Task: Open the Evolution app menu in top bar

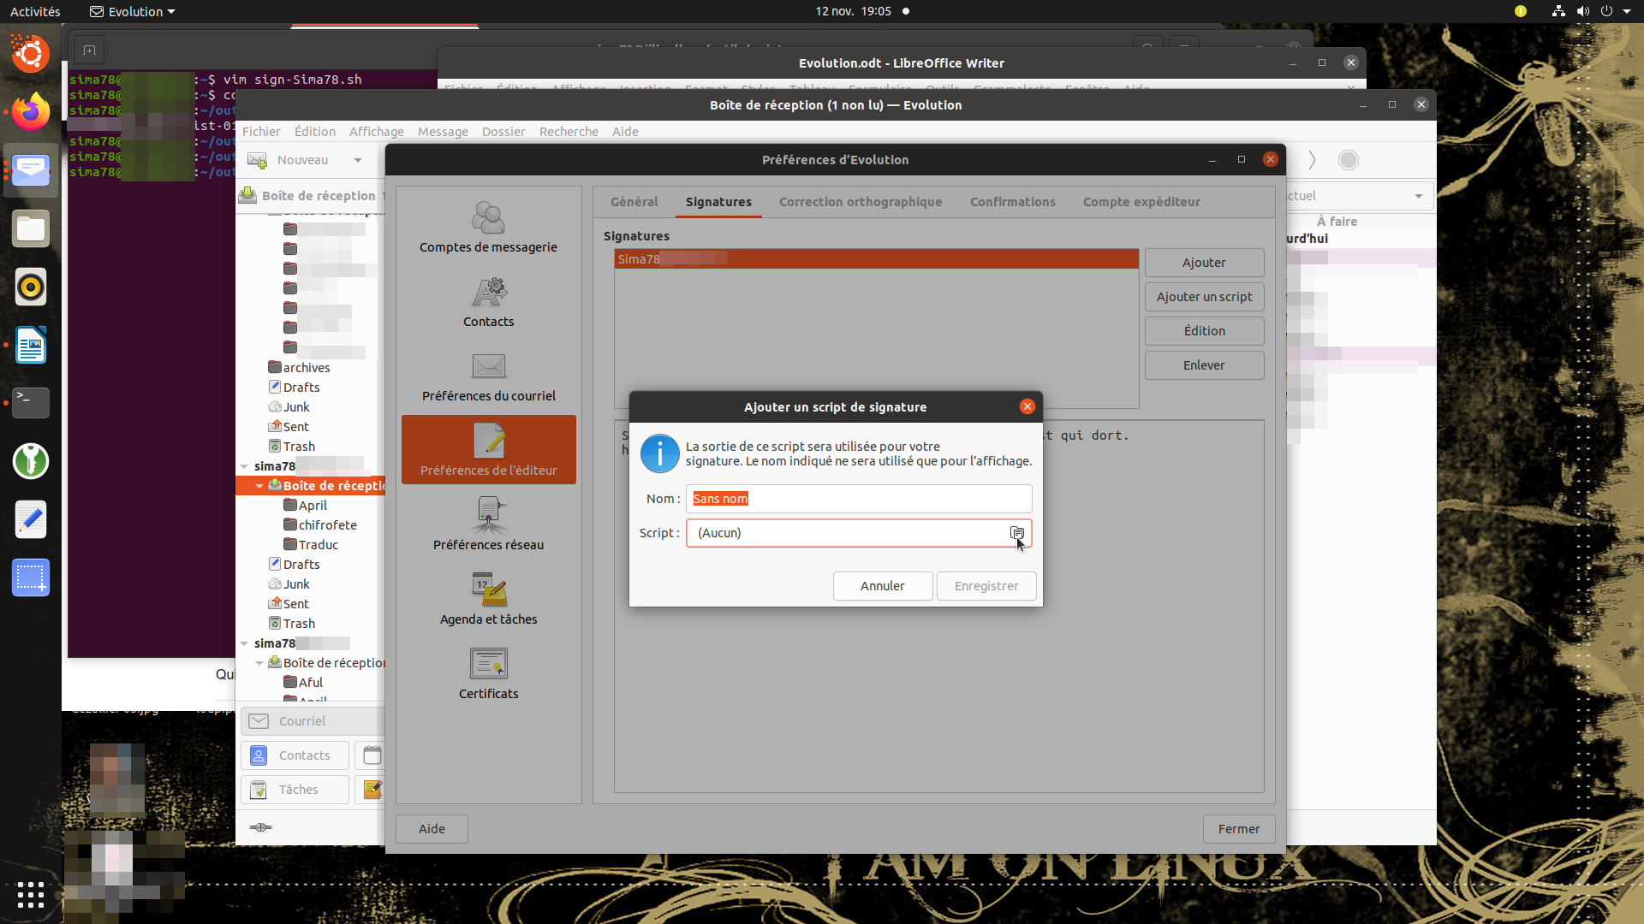Action: click(x=134, y=11)
